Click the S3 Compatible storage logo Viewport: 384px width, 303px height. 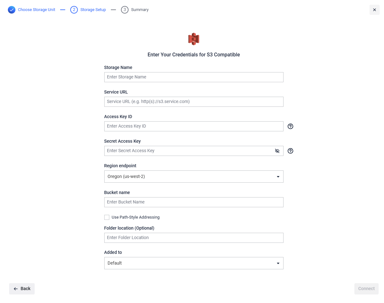point(194,39)
